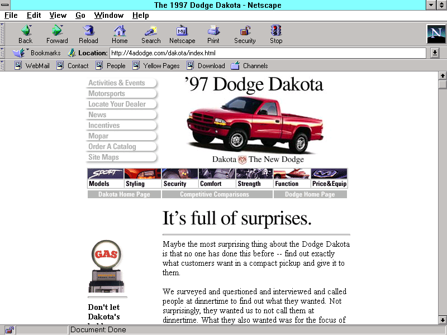Click the status bar security lock icon
Screen dimensions: 447x335
[x=9, y=330]
